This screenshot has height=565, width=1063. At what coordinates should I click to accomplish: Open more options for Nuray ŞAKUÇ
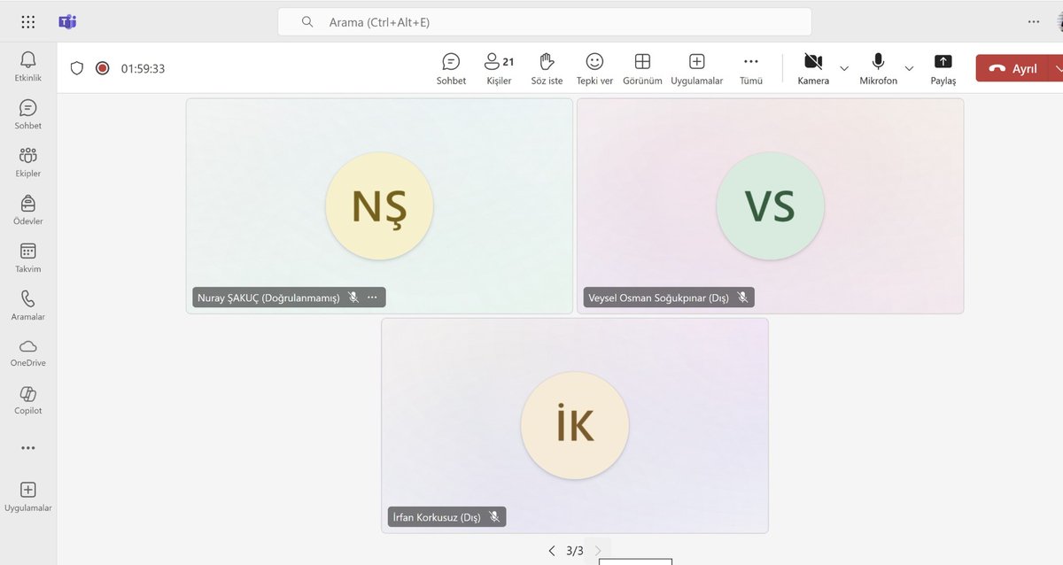pyautogui.click(x=372, y=298)
